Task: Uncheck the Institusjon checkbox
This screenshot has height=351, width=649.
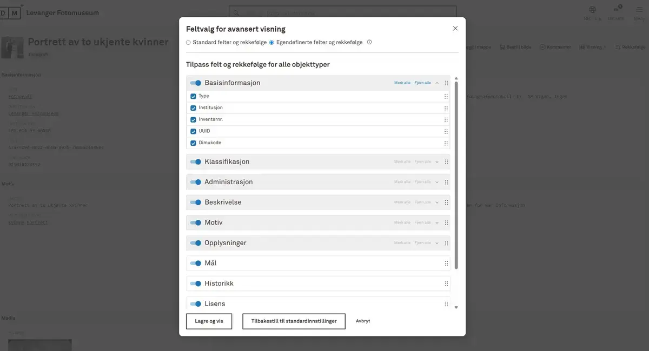Action: pos(193,108)
